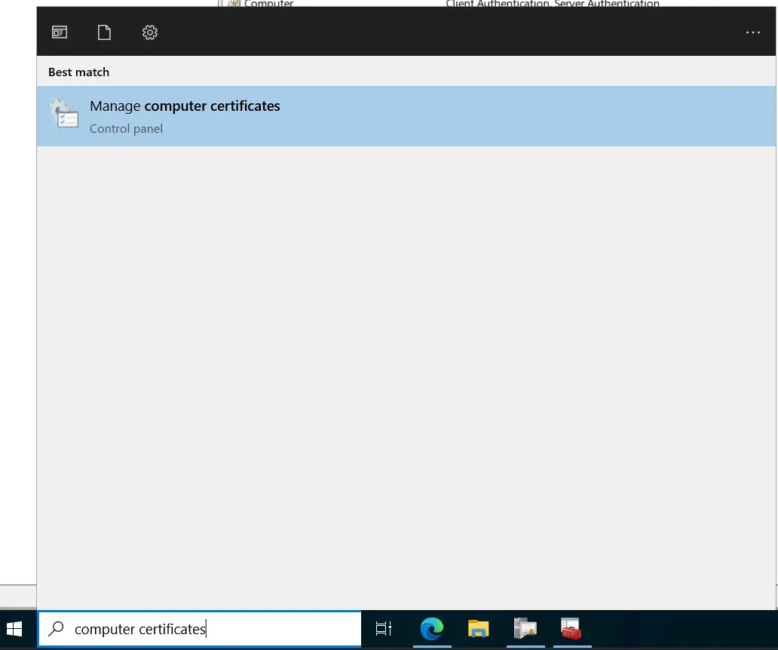778x650 pixels.
Task: Click the 'Control panel' subtitle text
Action: pos(126,129)
